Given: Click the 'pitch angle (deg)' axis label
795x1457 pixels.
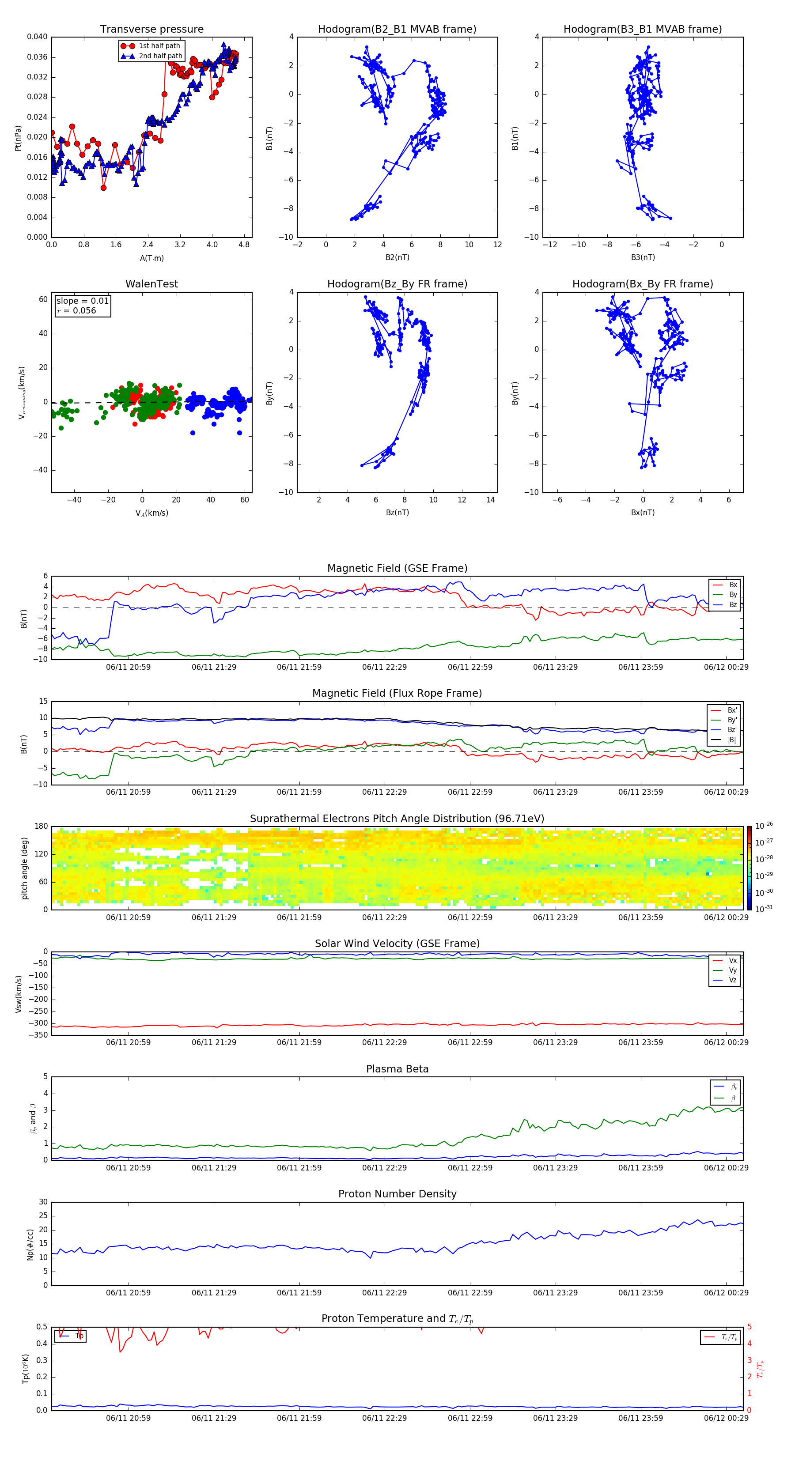Looking at the screenshot, I should 24,868.
